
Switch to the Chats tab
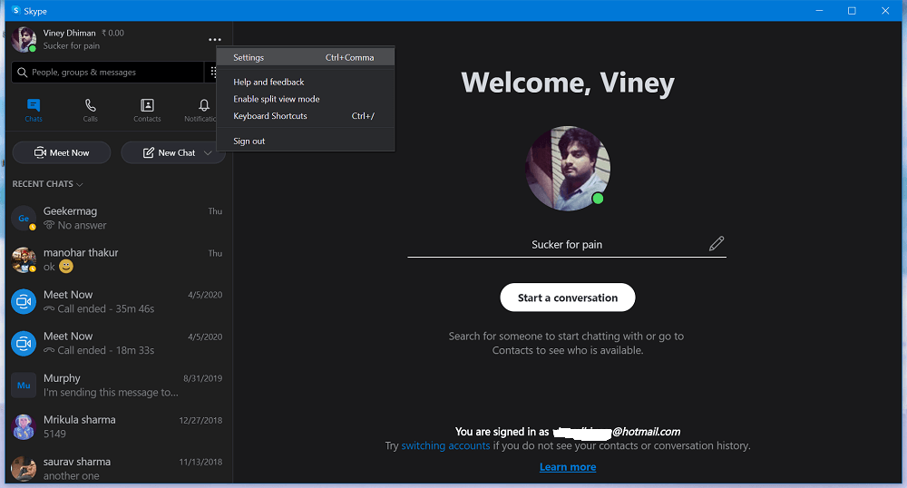(34, 110)
